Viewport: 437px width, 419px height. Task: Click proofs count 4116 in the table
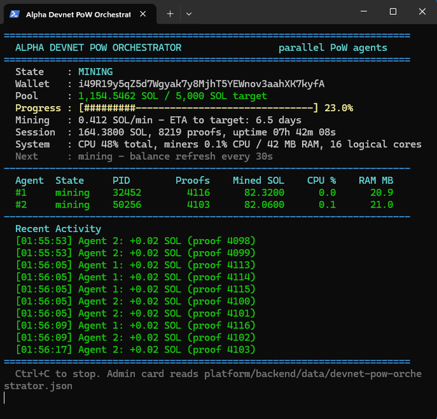tap(198, 193)
